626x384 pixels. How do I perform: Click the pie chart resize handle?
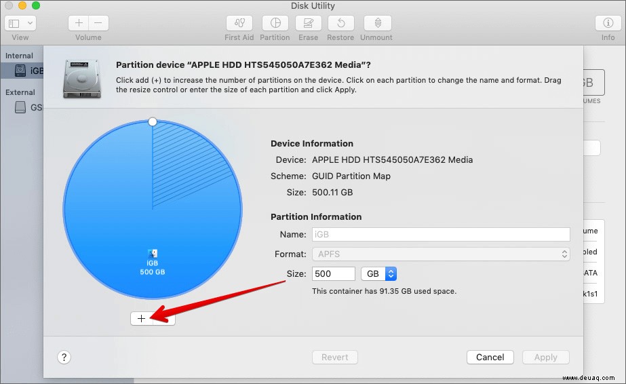153,121
